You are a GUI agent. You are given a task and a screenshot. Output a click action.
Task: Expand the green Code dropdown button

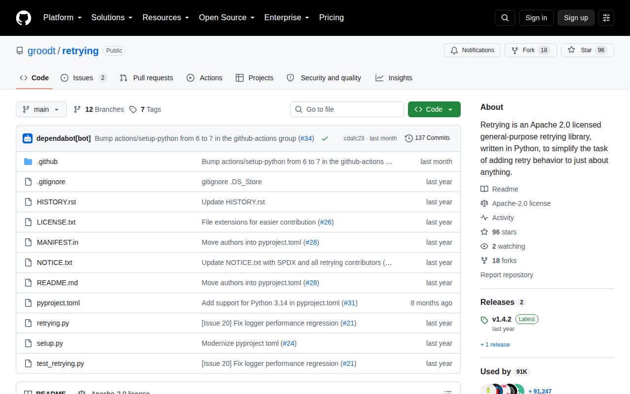point(434,109)
